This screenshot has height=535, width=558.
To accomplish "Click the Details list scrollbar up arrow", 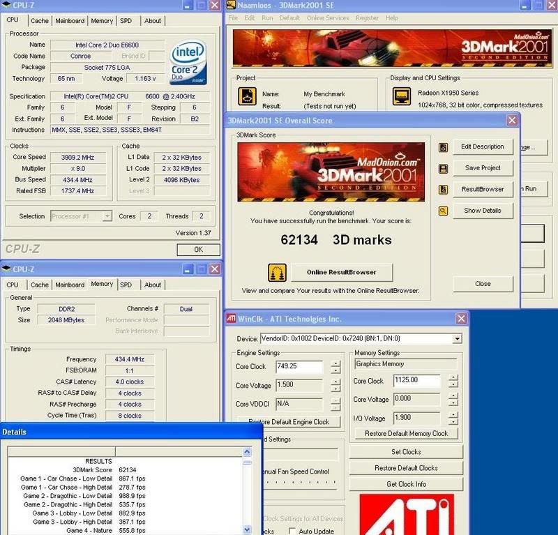I will [247, 453].
